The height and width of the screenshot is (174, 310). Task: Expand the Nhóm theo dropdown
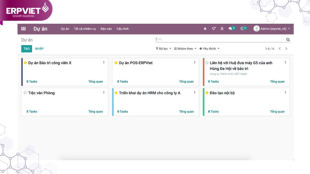pos(185,49)
